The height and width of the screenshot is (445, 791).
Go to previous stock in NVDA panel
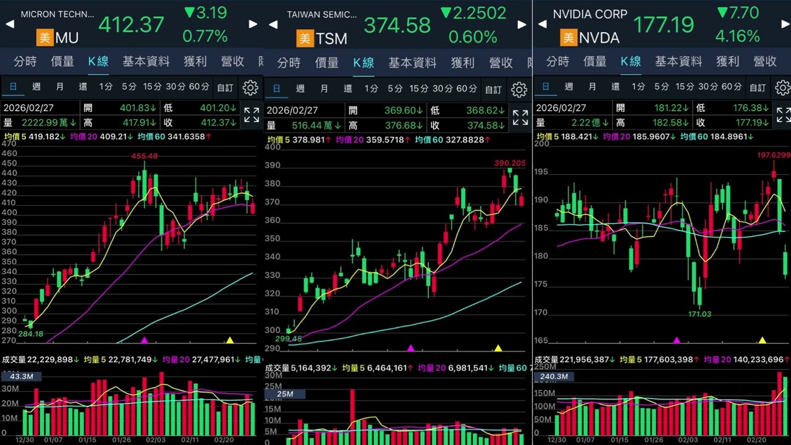[542, 24]
